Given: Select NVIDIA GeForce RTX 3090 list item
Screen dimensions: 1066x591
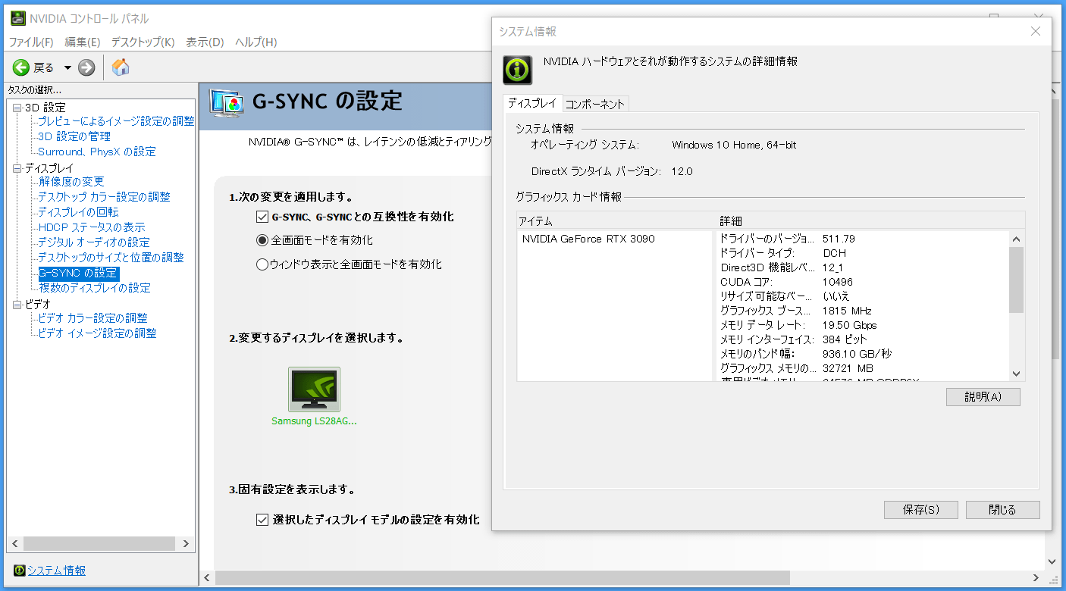Looking at the screenshot, I should point(588,239).
